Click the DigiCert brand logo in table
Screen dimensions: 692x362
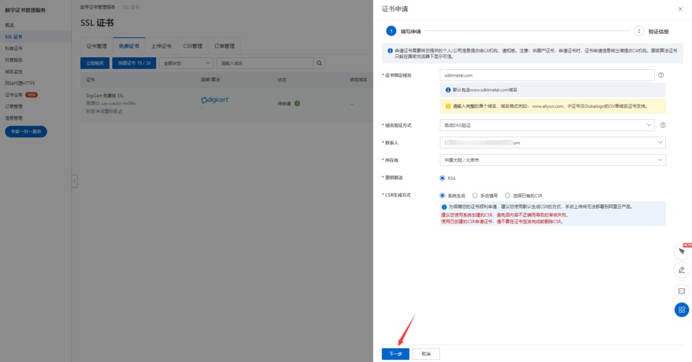(x=215, y=100)
